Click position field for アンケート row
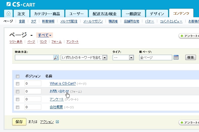 tap(33, 99)
